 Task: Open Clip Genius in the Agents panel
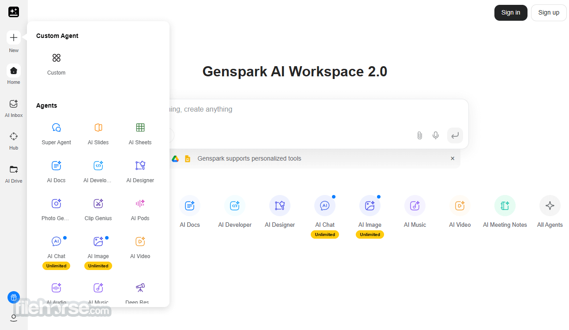(x=98, y=203)
